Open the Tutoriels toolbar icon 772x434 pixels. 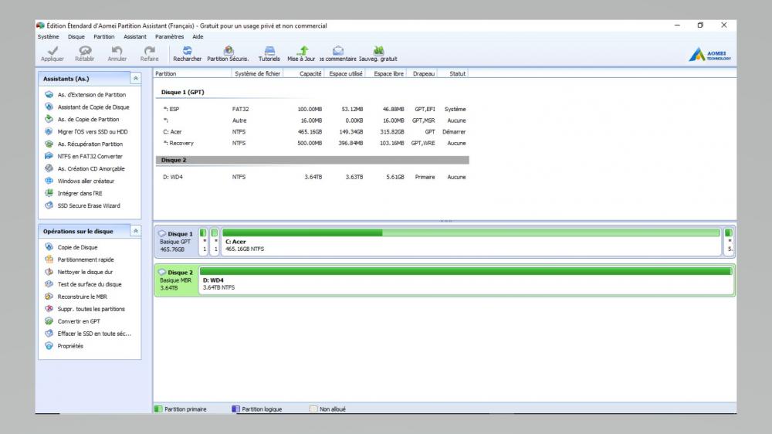coord(269,53)
